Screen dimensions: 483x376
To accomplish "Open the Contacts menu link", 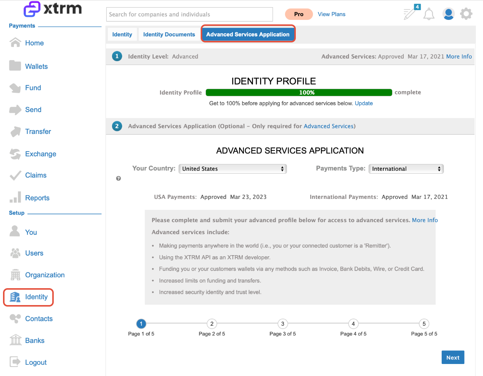I will click(x=39, y=319).
